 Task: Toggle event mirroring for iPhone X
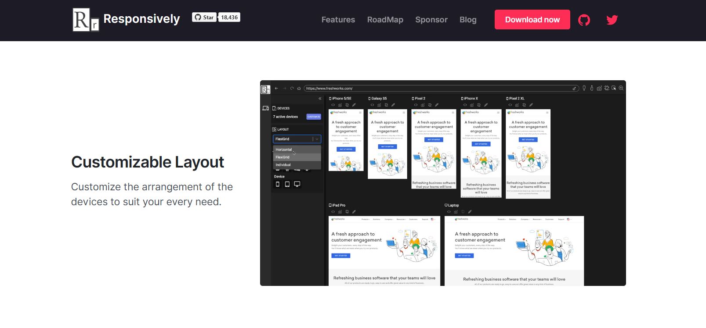tap(486, 105)
